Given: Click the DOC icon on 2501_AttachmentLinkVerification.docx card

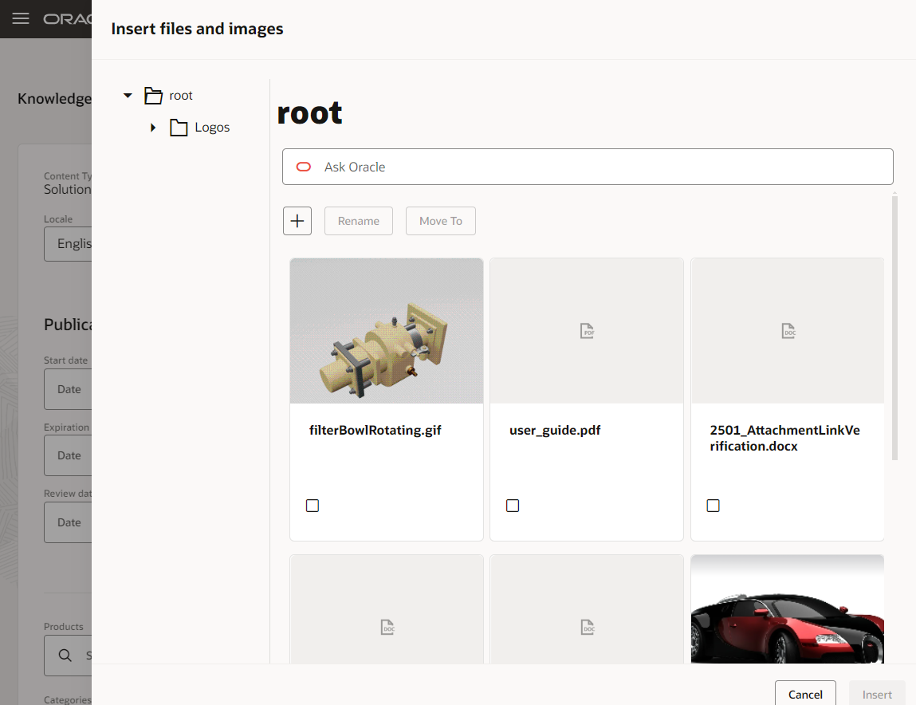Looking at the screenshot, I should [788, 331].
